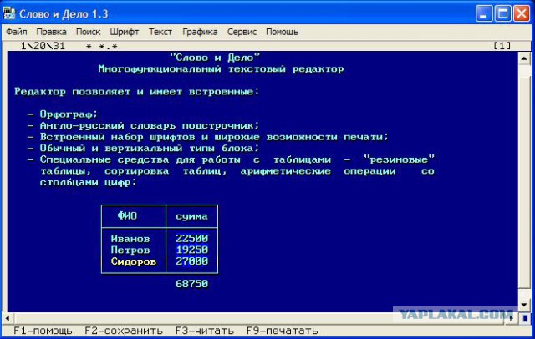Open the Поиск menu
Screen dimensions: 535x339
(88, 32)
